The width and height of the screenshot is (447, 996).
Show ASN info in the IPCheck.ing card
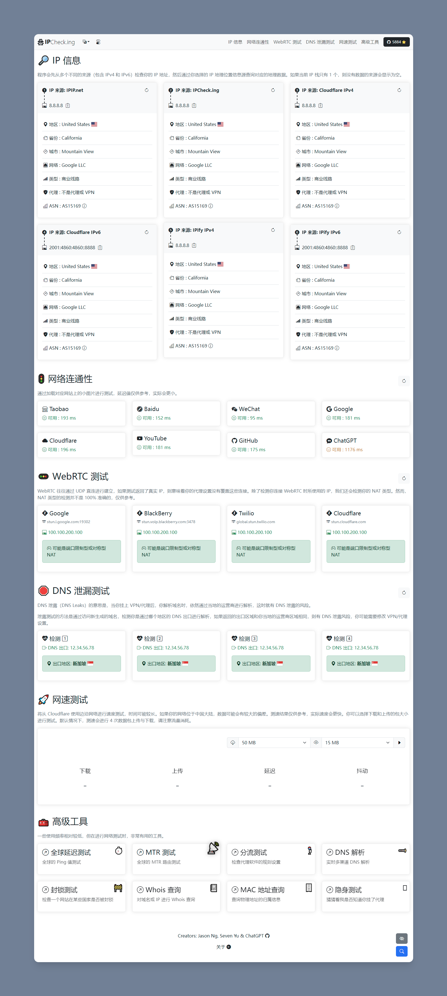pos(211,206)
